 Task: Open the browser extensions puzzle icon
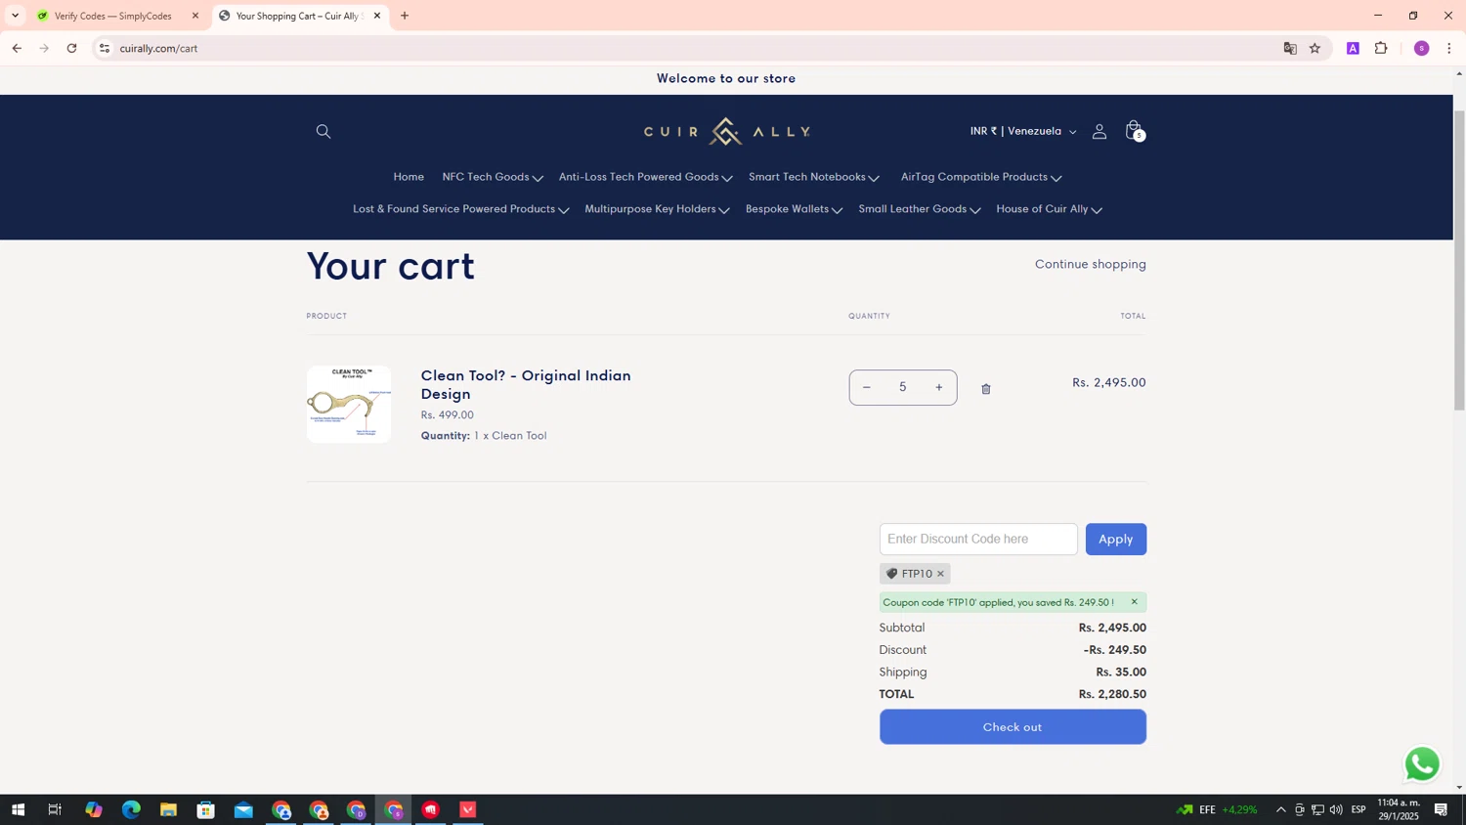coord(1381,48)
